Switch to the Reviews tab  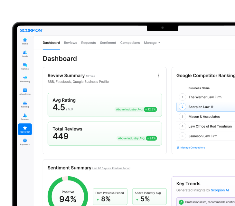(70, 43)
